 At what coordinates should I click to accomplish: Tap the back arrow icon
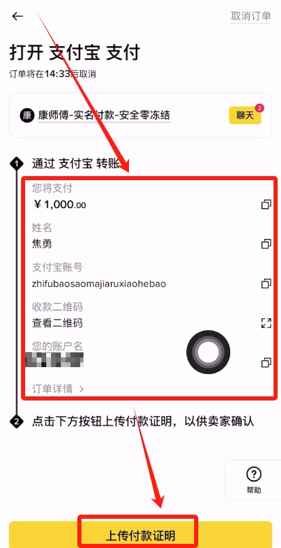(18, 16)
